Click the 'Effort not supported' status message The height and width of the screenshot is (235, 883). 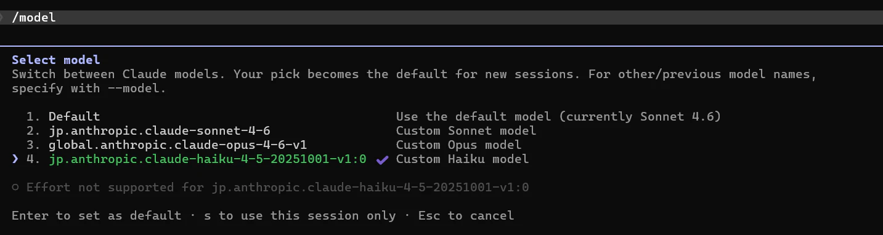coord(277,187)
